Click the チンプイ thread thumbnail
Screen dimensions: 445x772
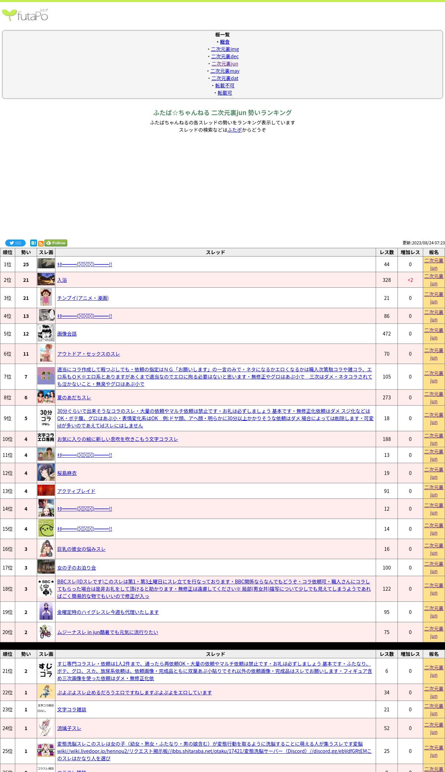[46, 297]
